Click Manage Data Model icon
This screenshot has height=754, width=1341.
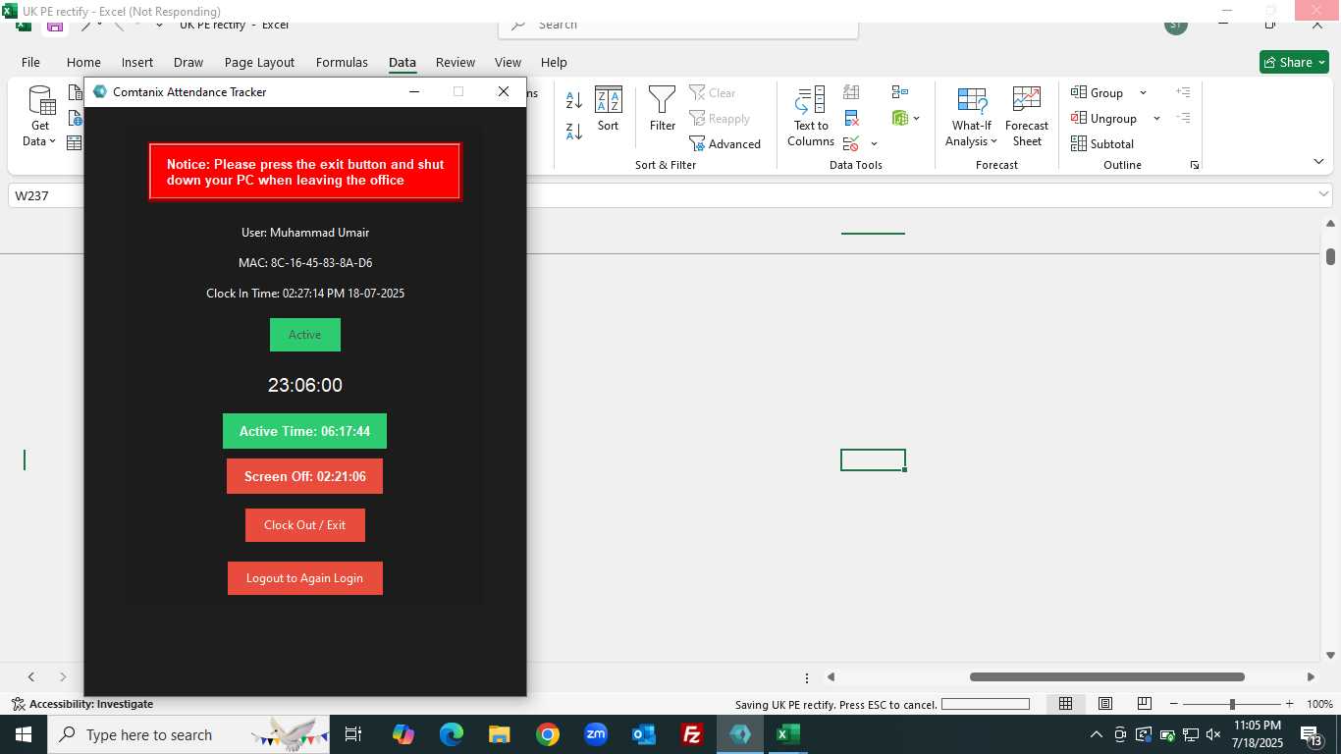click(900, 118)
